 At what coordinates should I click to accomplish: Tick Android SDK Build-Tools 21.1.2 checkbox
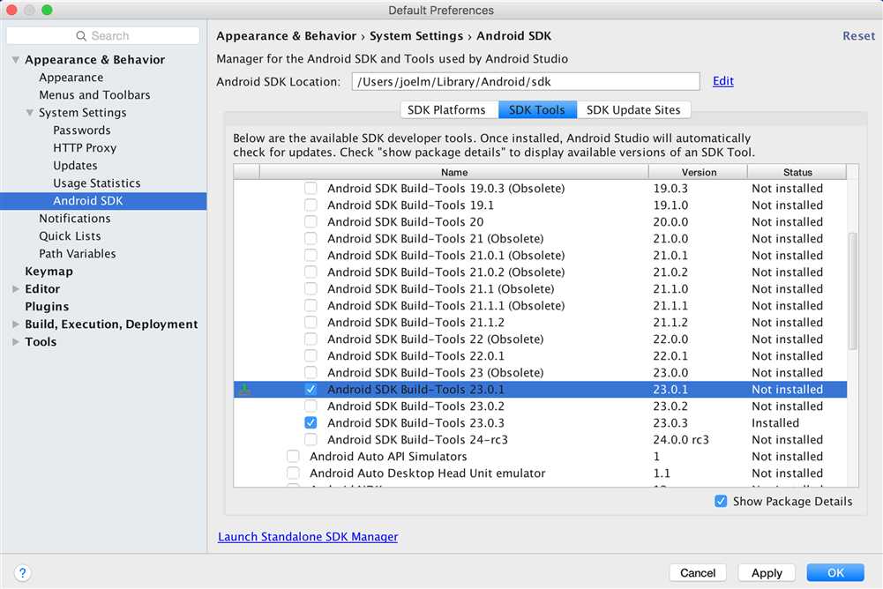point(311,322)
